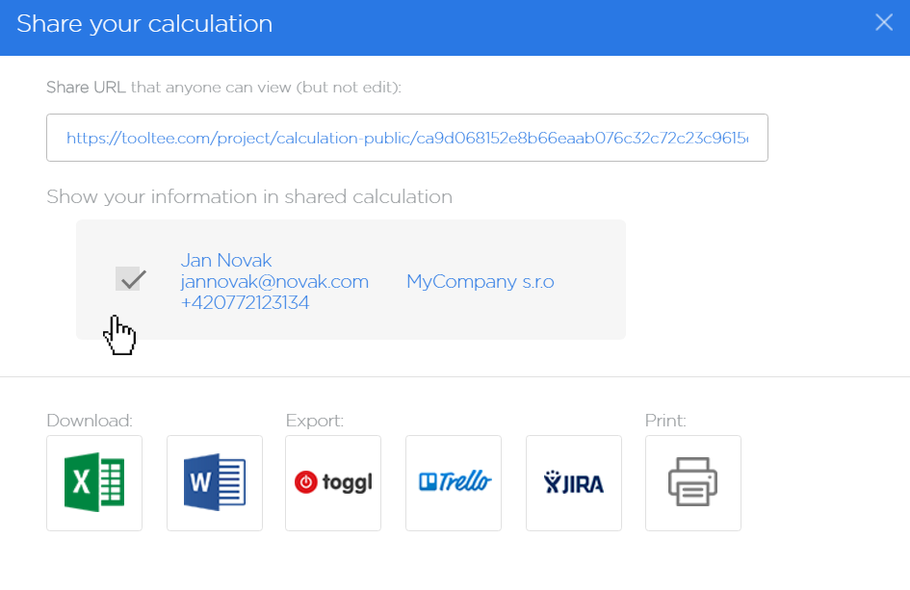Screen dimensions: 910x590
Task: Click the printer icon to print
Action: (x=693, y=482)
